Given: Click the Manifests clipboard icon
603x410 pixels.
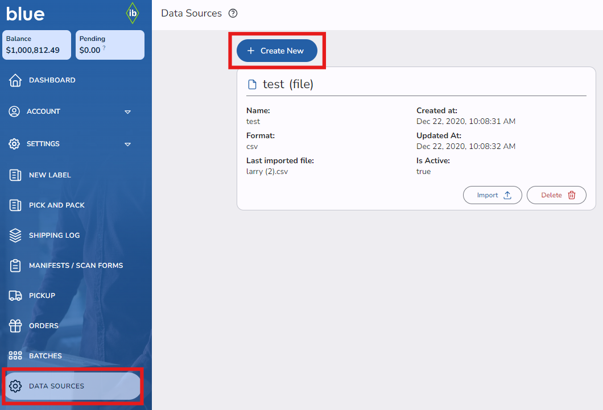Looking at the screenshot, I should coord(15,266).
